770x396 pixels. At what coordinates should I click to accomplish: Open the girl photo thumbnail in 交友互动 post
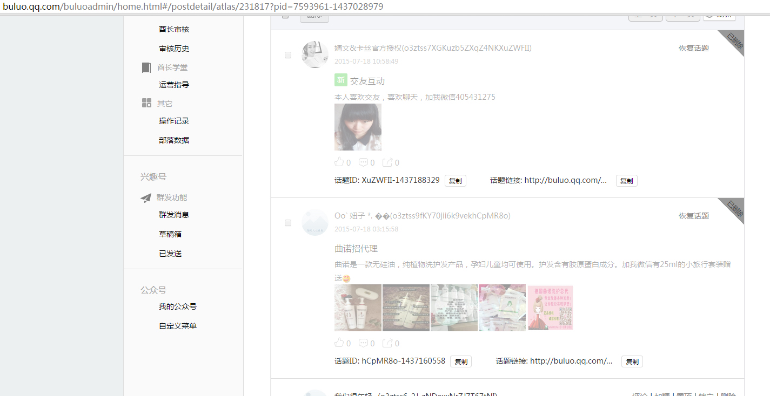coord(358,127)
